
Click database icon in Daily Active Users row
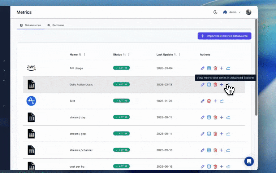[x=209, y=84]
